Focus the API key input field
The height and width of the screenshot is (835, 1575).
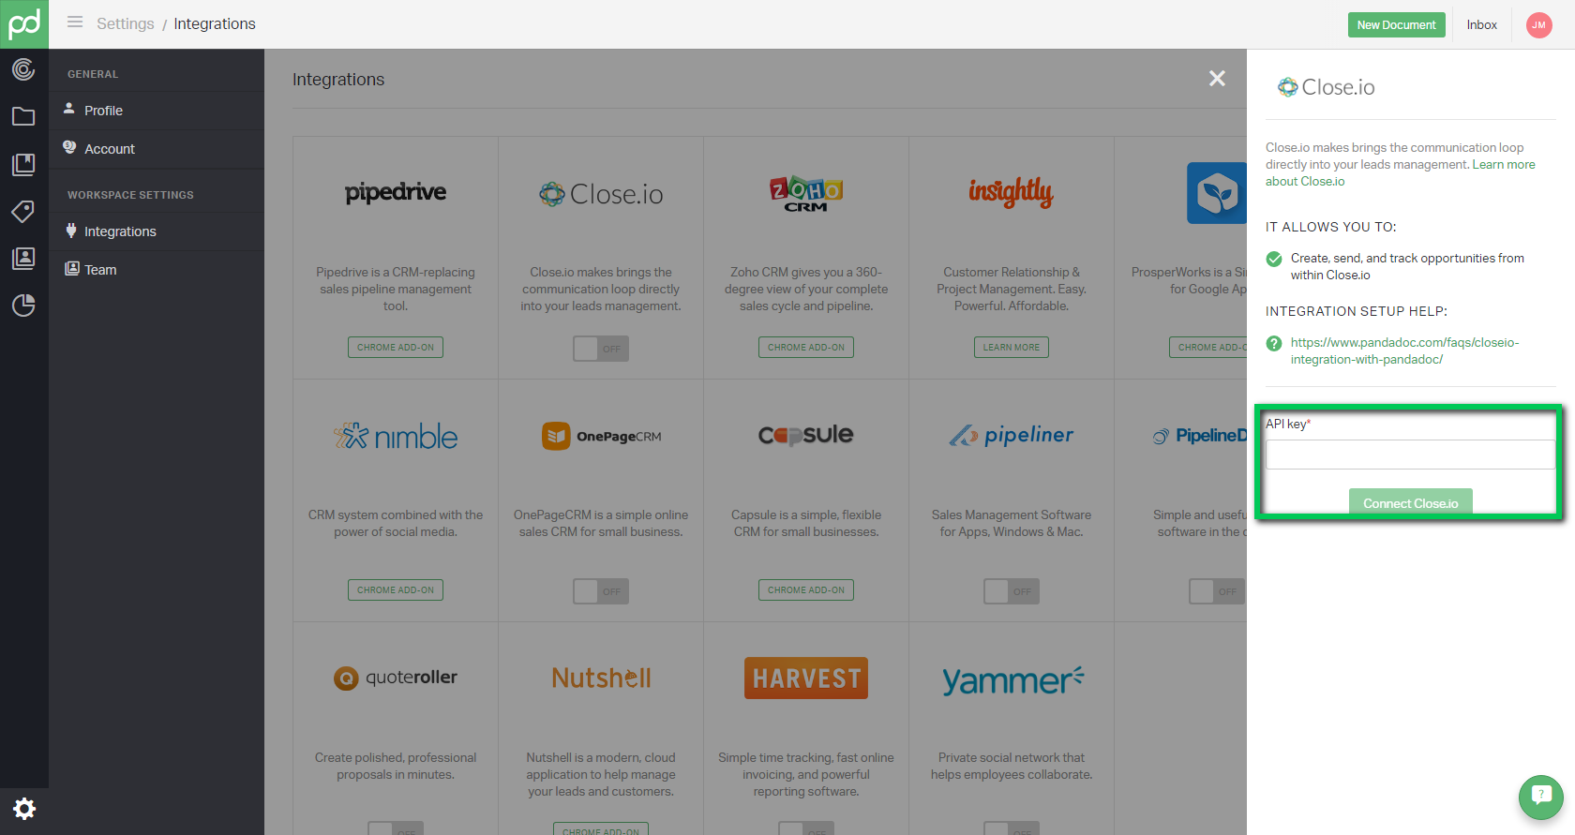[x=1411, y=455]
